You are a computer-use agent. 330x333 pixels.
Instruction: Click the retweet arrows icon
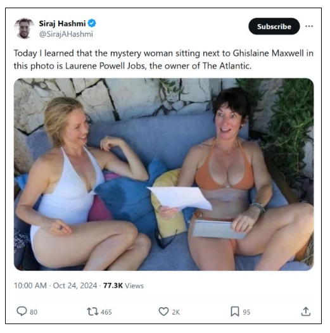point(92,311)
